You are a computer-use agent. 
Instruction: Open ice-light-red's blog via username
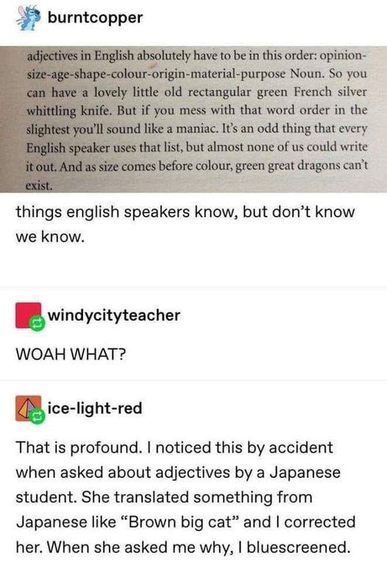point(95,408)
